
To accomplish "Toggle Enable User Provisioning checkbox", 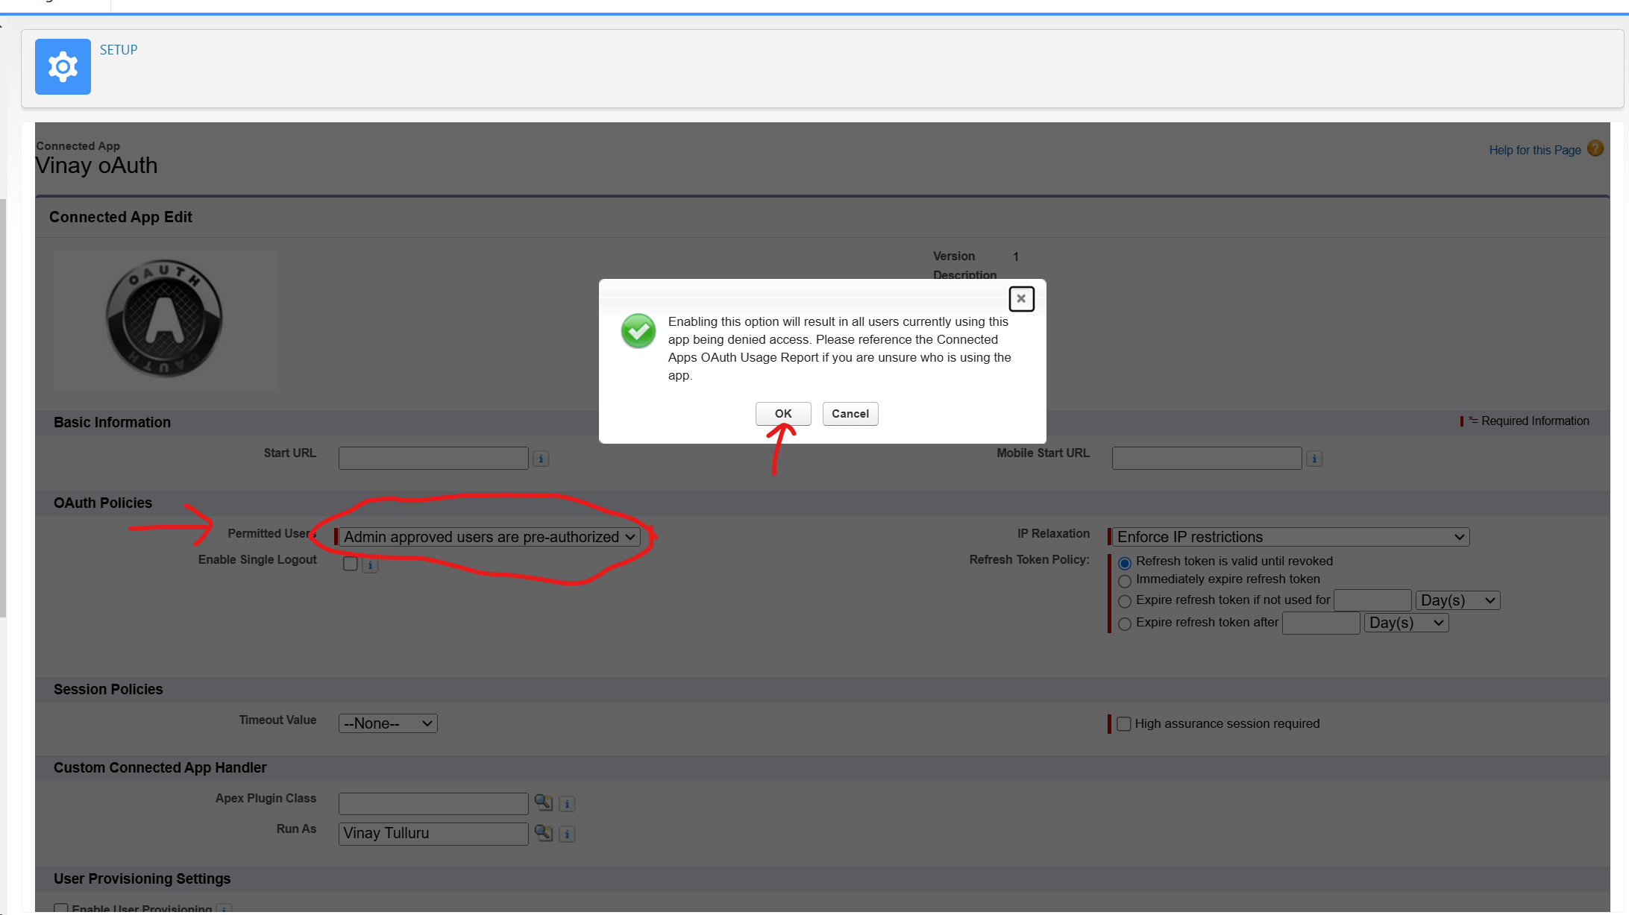I will coord(61,909).
